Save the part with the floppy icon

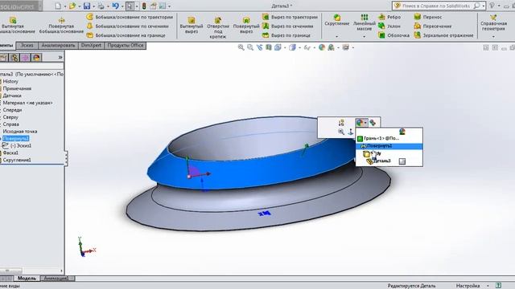point(86,6)
